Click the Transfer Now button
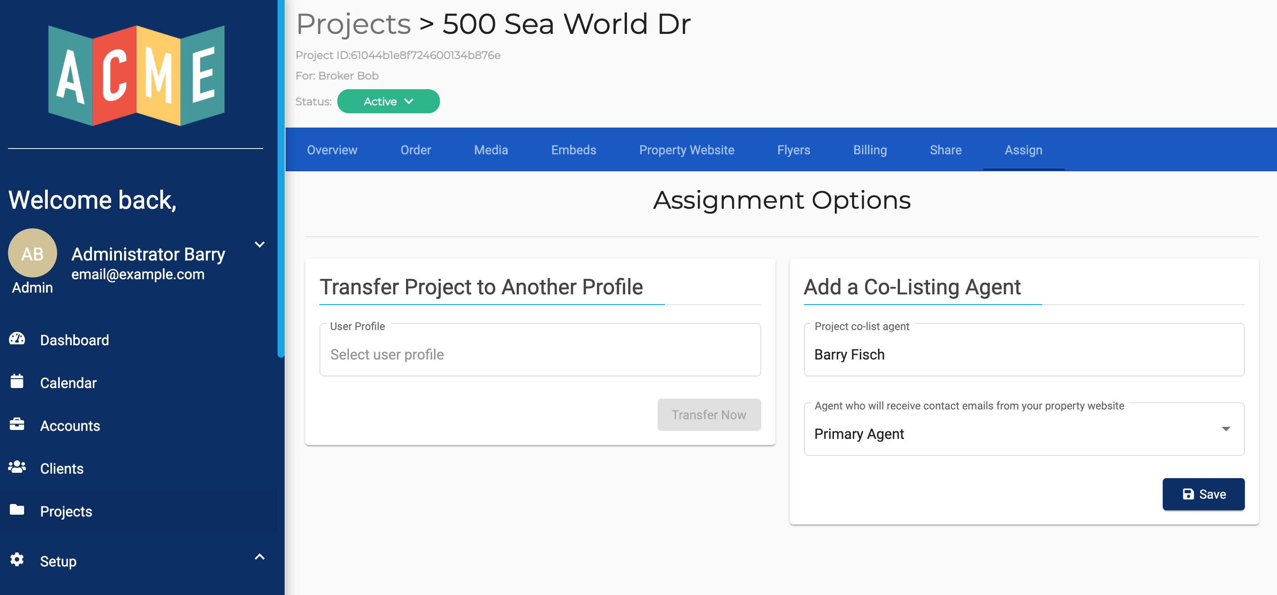This screenshot has width=1277, height=595. tap(709, 415)
